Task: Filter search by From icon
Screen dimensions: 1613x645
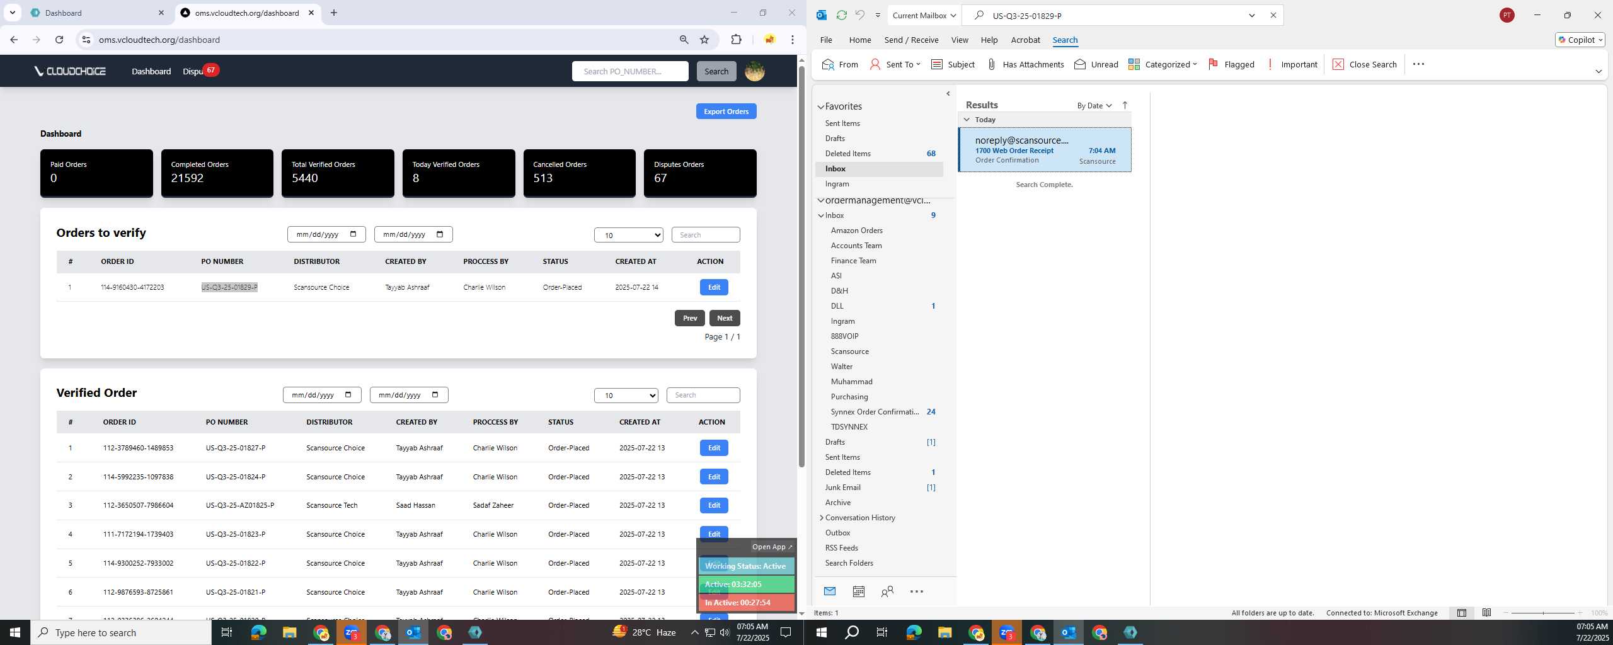Action: click(840, 64)
